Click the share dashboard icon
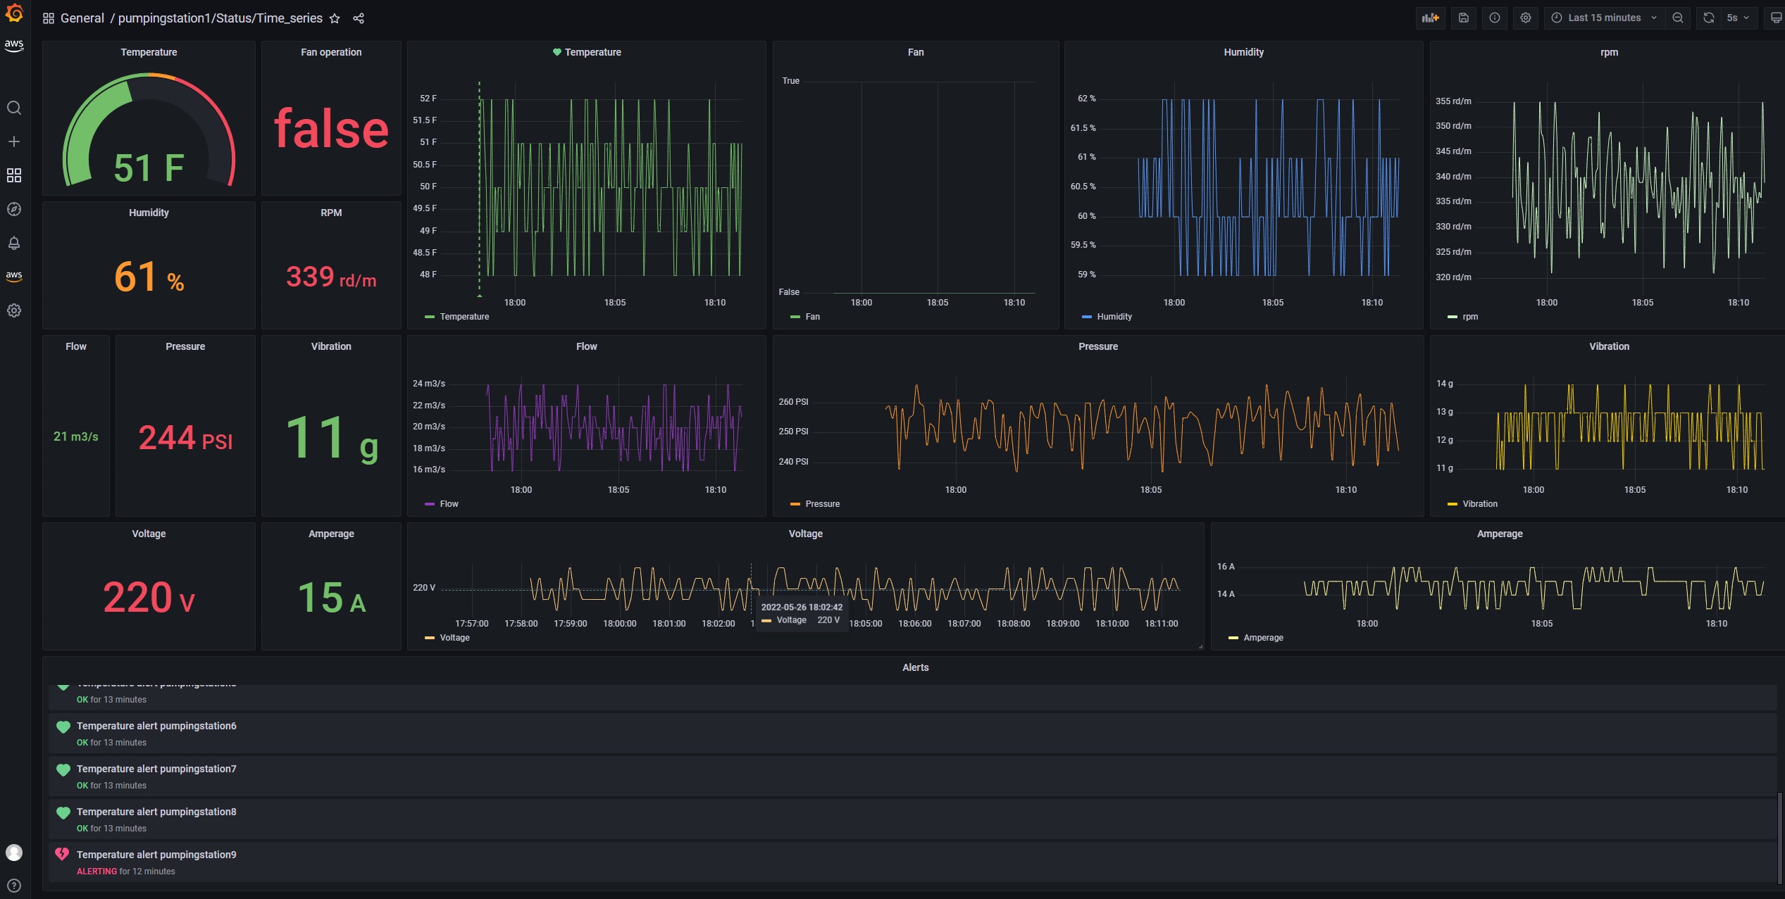Viewport: 1785px width, 899px height. tap(359, 18)
